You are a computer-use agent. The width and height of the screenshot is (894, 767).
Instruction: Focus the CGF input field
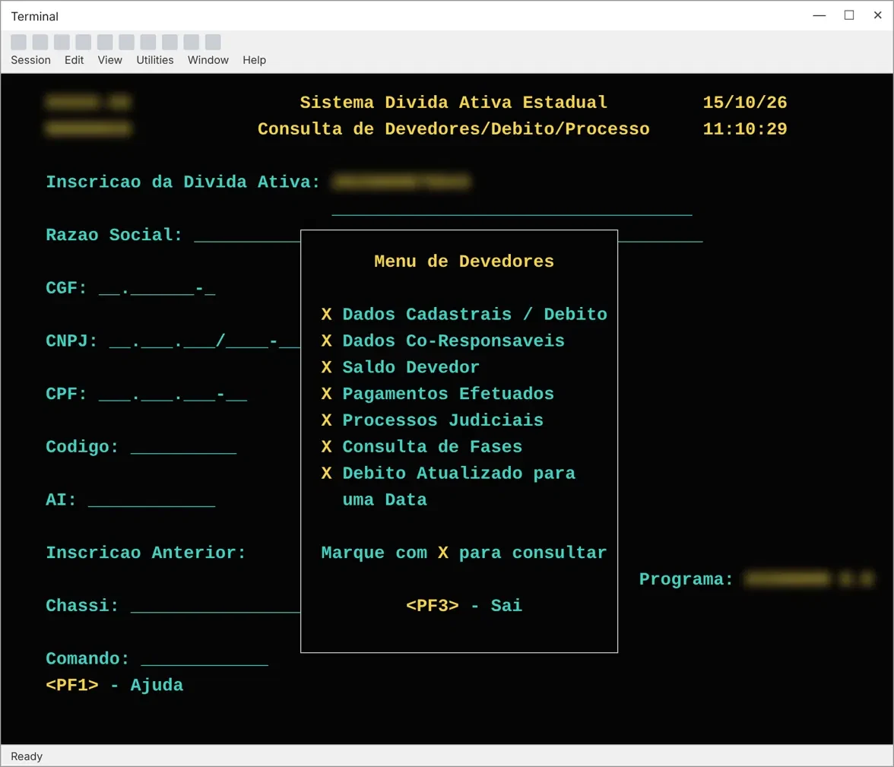coord(157,289)
